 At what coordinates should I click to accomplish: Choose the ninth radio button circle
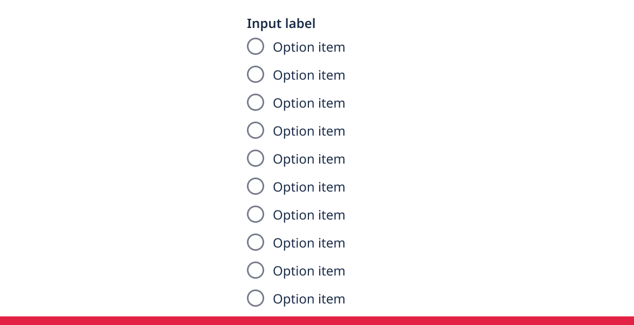point(256,270)
